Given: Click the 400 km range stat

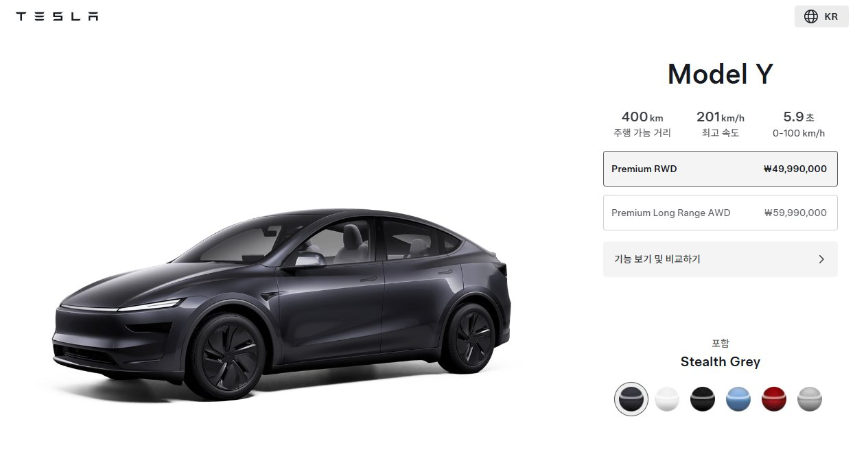Looking at the screenshot, I should 642,124.
